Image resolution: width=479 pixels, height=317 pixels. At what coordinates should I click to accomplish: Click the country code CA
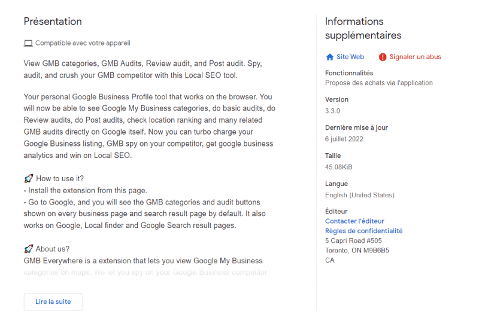tap(330, 260)
